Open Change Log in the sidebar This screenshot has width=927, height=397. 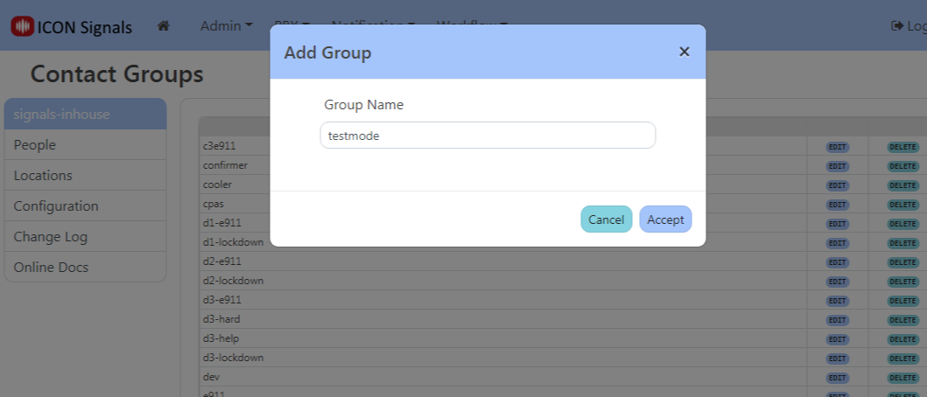pos(85,237)
